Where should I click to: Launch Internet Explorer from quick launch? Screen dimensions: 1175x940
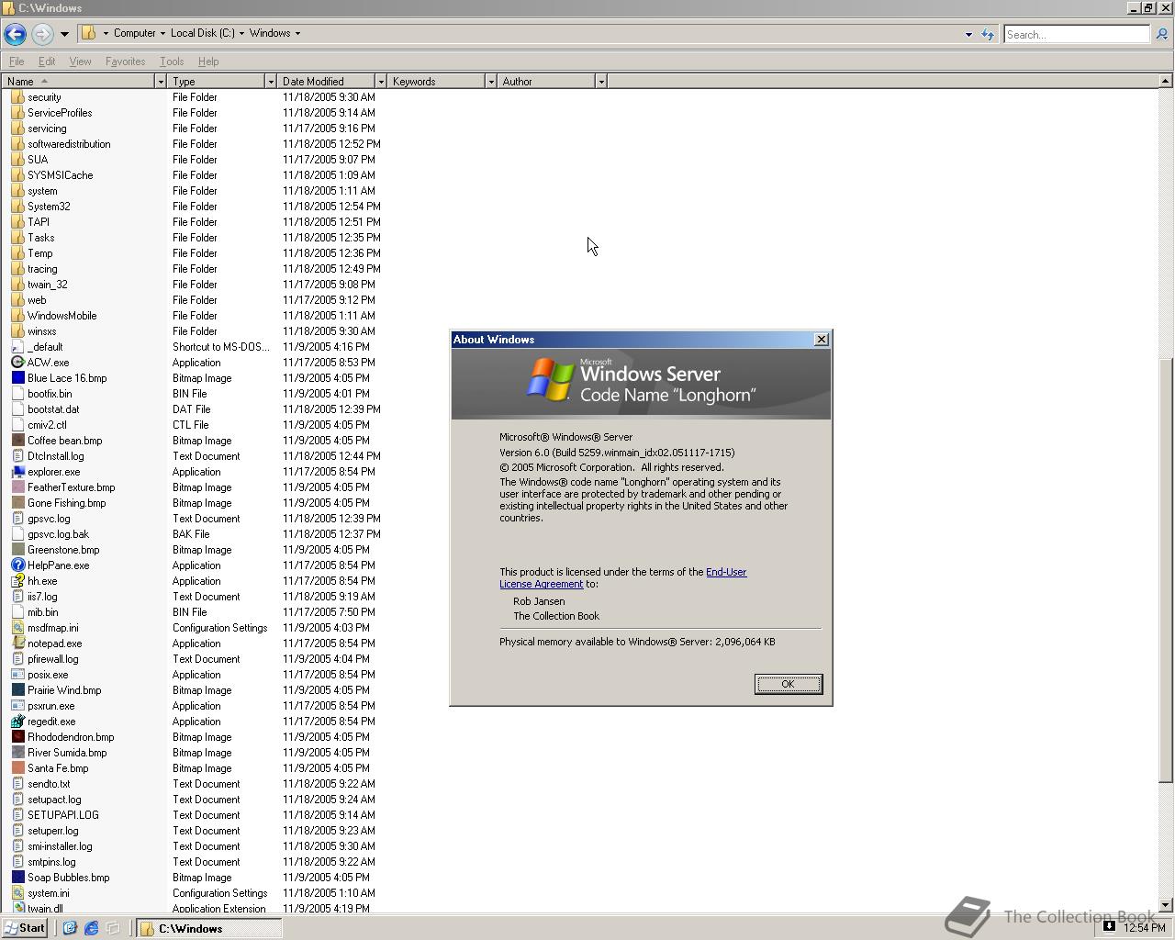[91, 928]
